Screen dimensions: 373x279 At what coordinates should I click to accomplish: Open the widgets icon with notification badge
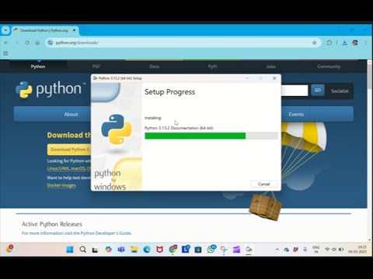click(x=9, y=249)
